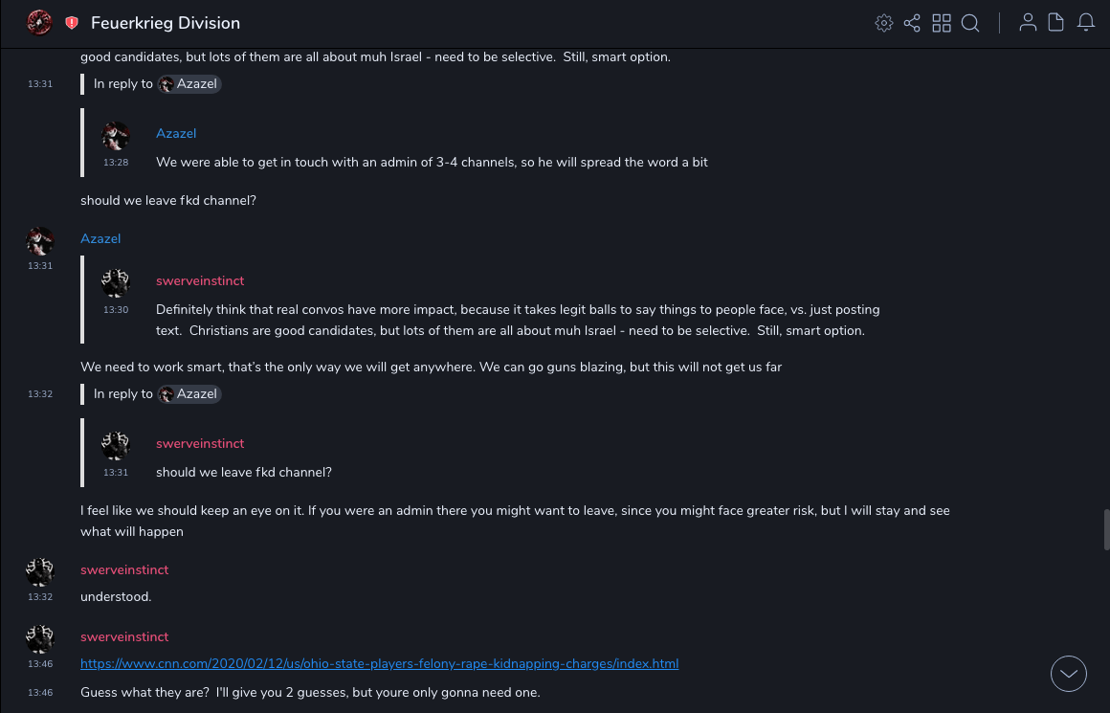1110x713 pixels.
Task: Open quoted message from Azazel at 13:28
Action: pyautogui.click(x=431, y=162)
